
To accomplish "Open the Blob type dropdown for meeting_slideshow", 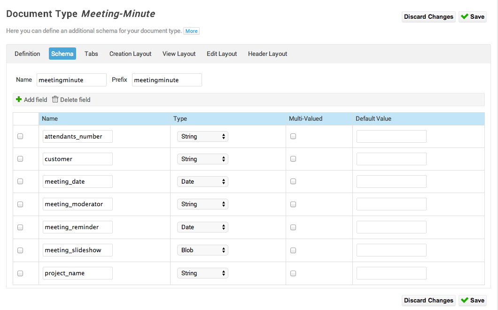I will pyautogui.click(x=202, y=250).
